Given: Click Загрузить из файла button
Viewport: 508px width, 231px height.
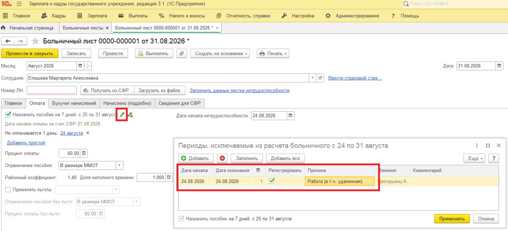Looking at the screenshot, I should point(159,90).
